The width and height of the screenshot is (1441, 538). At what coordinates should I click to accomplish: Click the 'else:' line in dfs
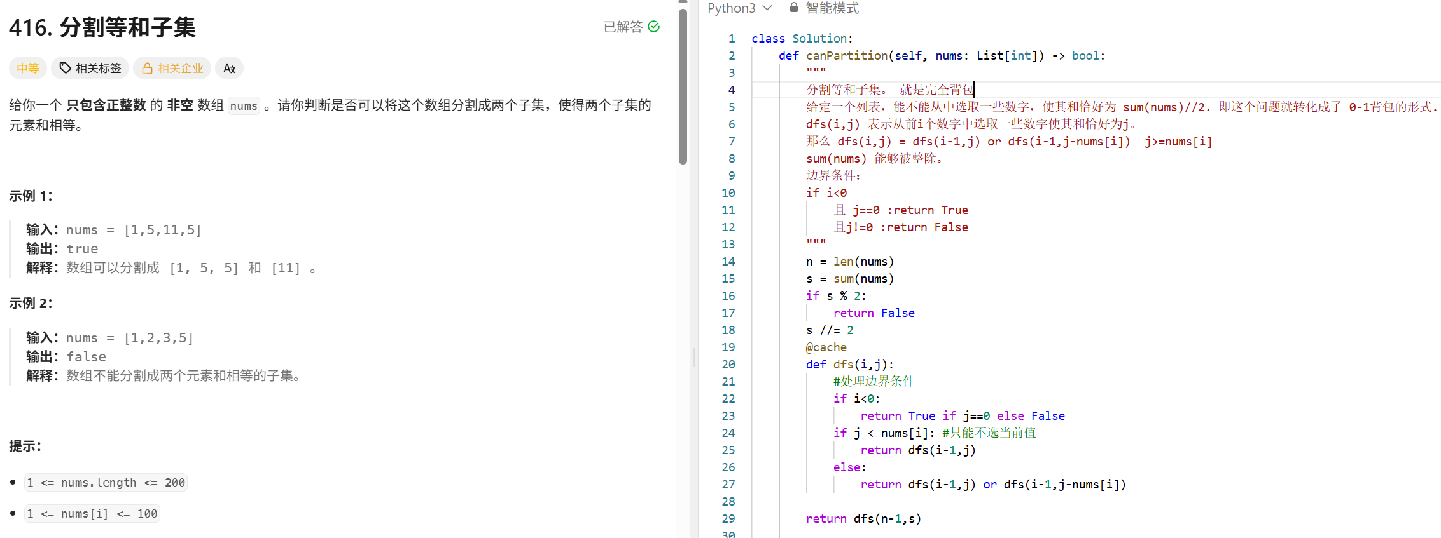[x=849, y=467]
